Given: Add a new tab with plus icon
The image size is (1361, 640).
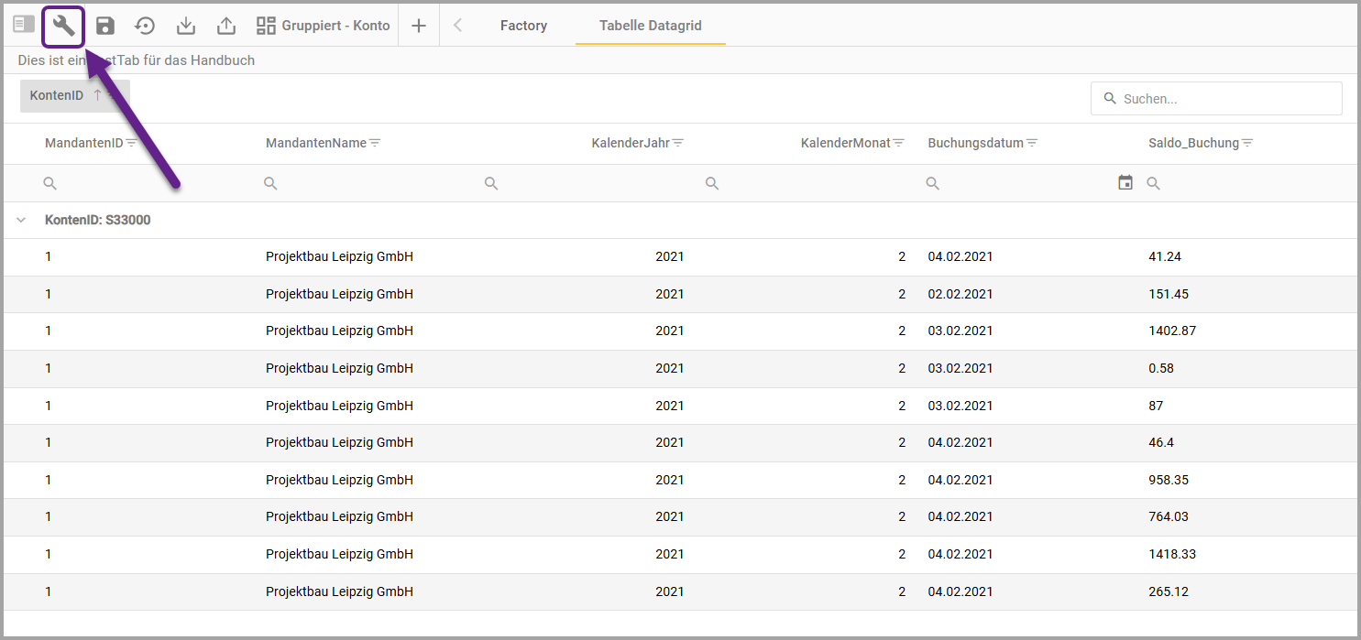Looking at the screenshot, I should (419, 27).
